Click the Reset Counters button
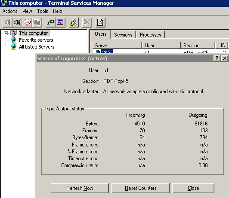Image resolution: width=229 pixels, height=198 pixels. tap(140, 188)
